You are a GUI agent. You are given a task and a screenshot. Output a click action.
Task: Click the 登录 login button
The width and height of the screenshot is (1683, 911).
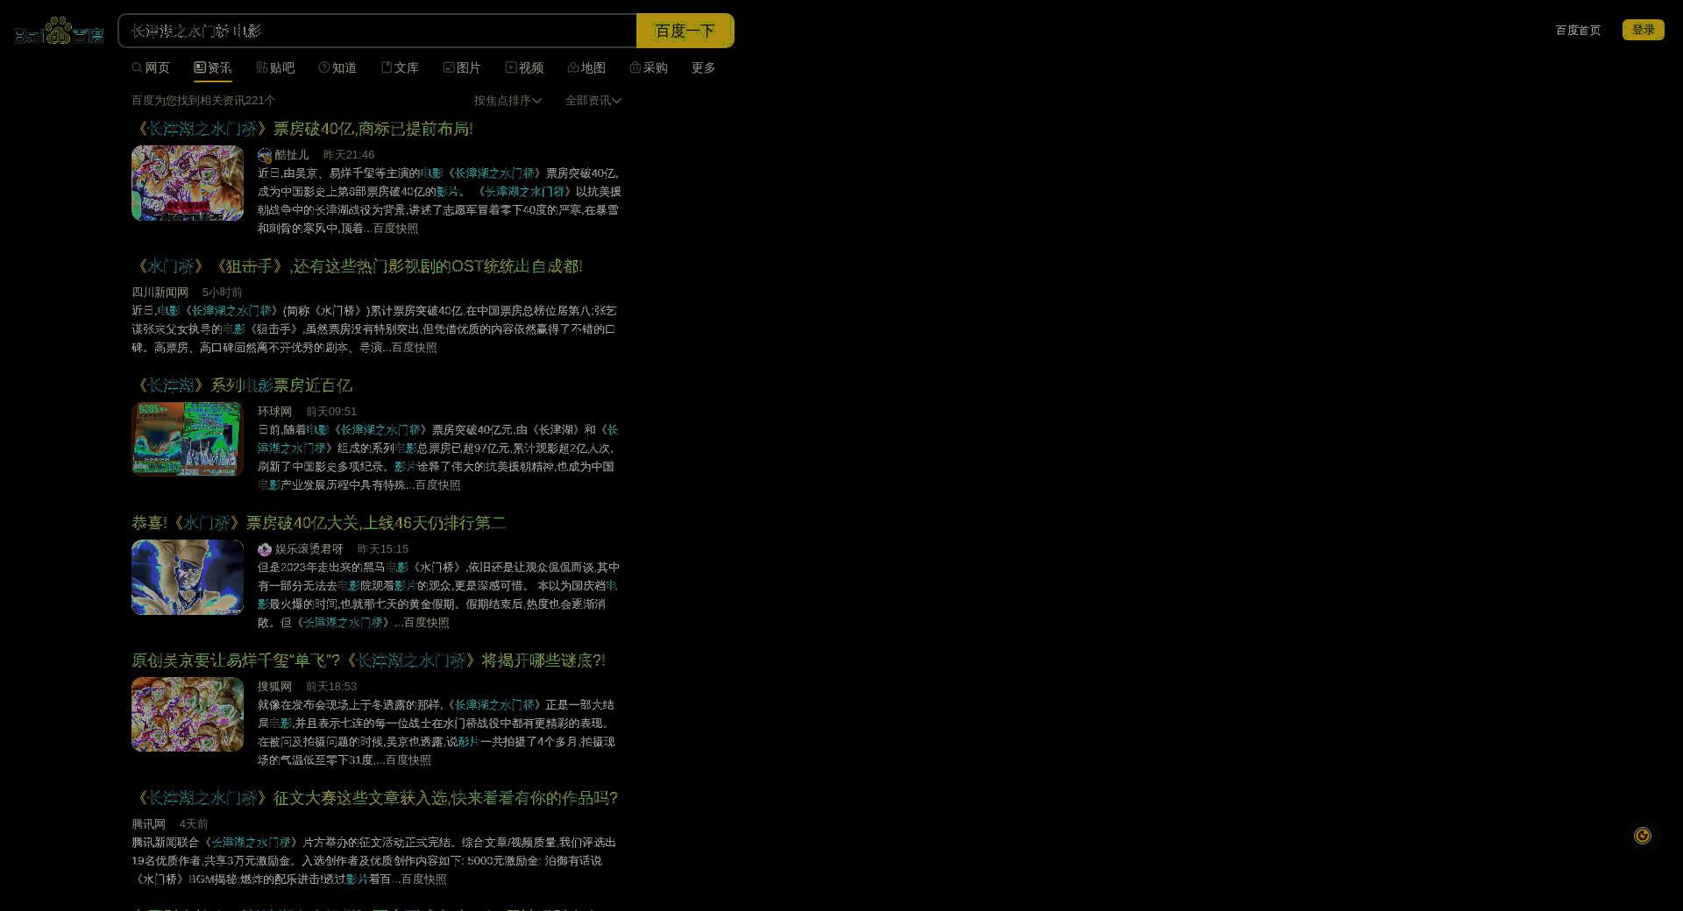coord(1644,30)
